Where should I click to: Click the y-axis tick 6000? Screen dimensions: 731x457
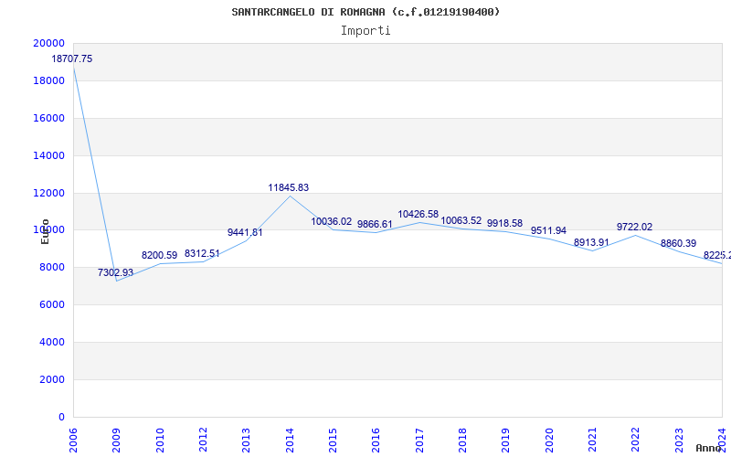click(x=51, y=305)
